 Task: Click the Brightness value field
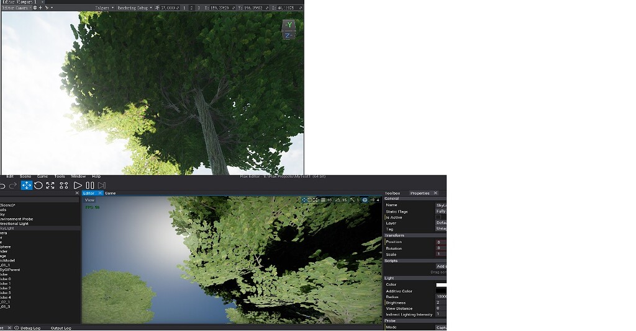coord(441,302)
